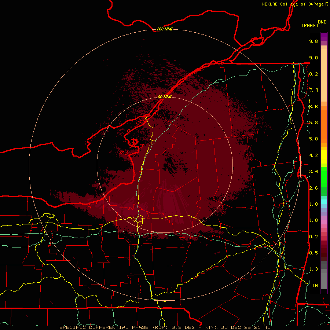Click the "TH" threshold label on the scale

[x=315, y=286]
